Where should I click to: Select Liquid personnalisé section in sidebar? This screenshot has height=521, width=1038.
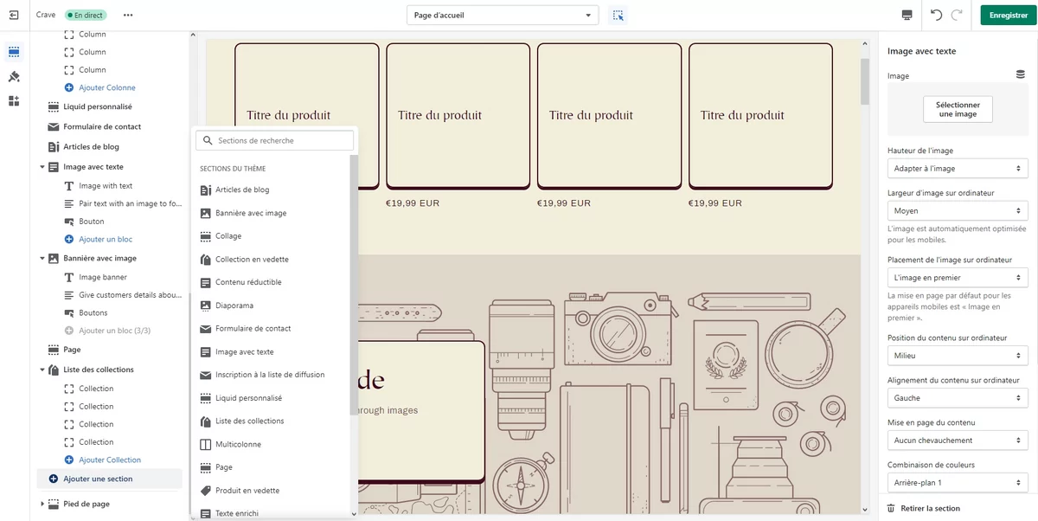[98, 106]
